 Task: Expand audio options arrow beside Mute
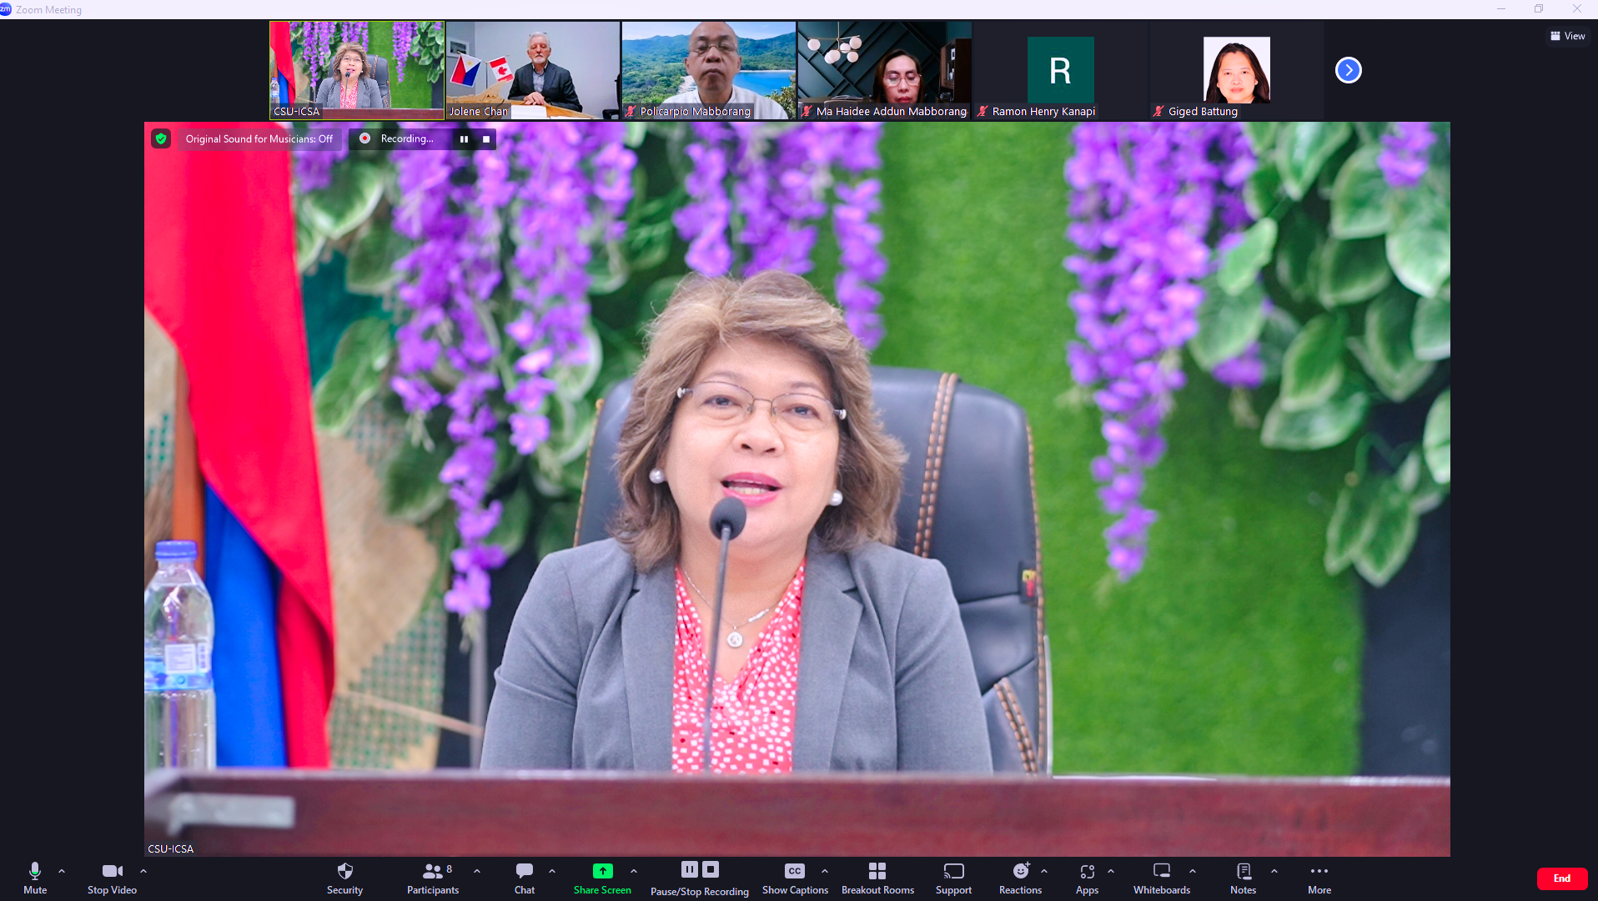tap(62, 871)
